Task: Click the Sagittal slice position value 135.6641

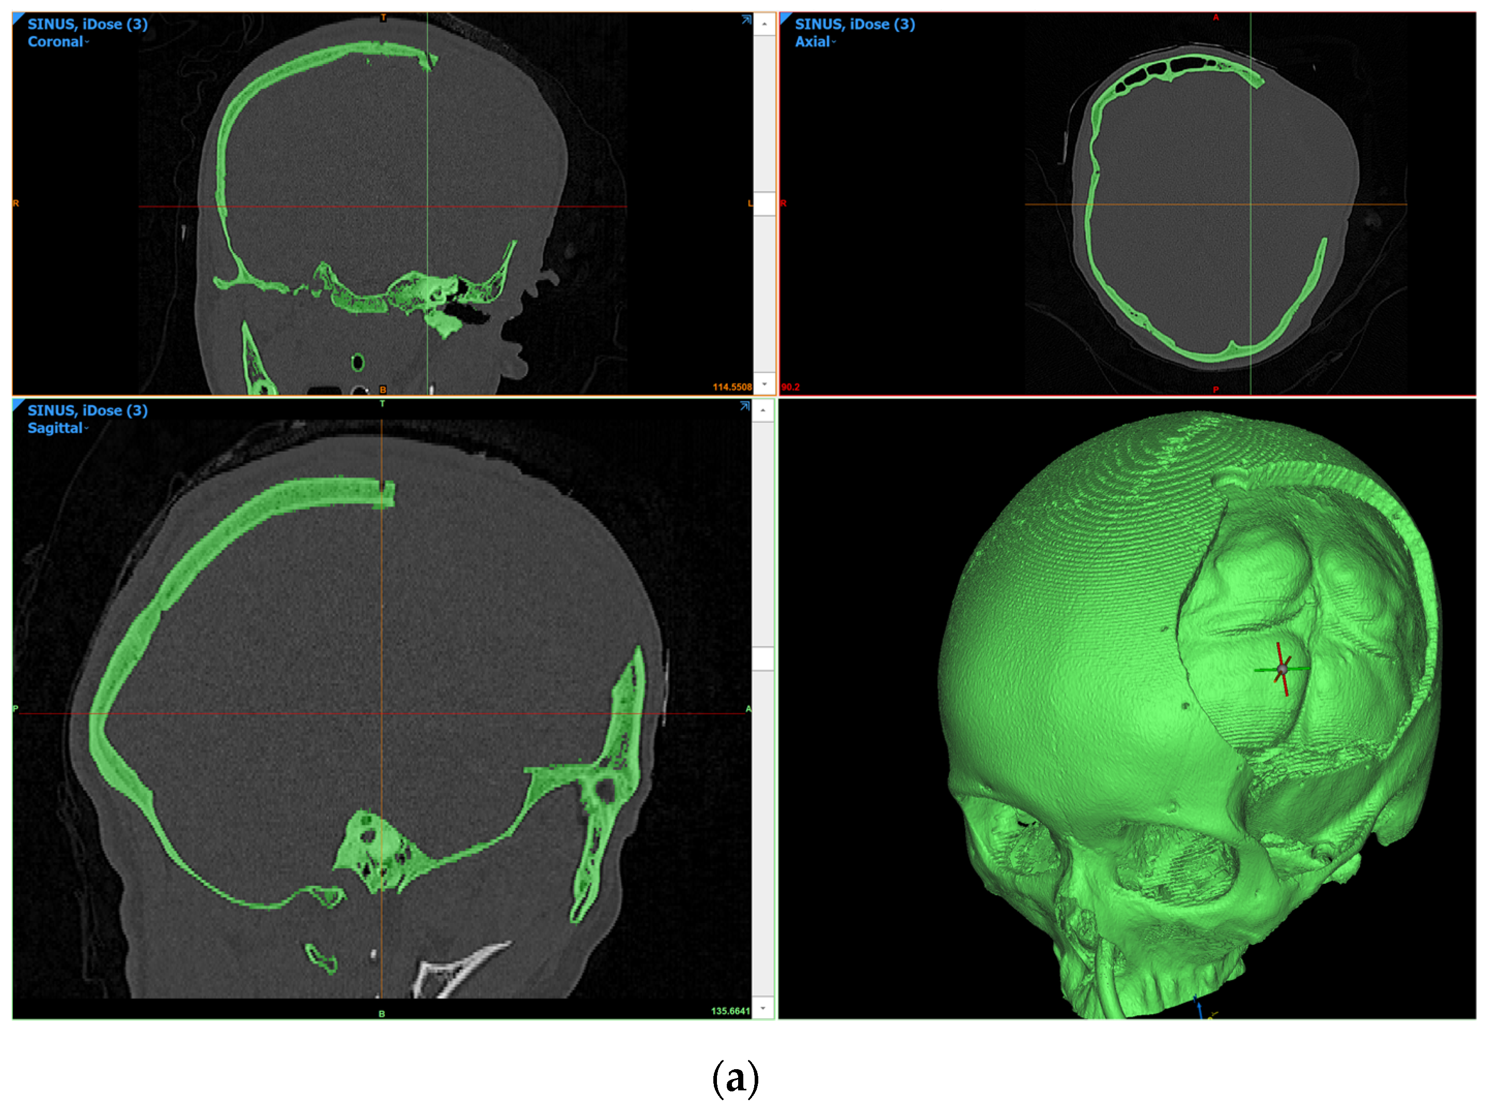Action: pyautogui.click(x=730, y=1011)
